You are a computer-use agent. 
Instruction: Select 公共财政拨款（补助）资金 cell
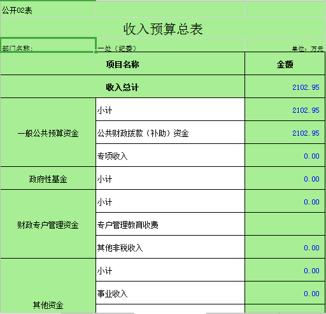[170, 132]
